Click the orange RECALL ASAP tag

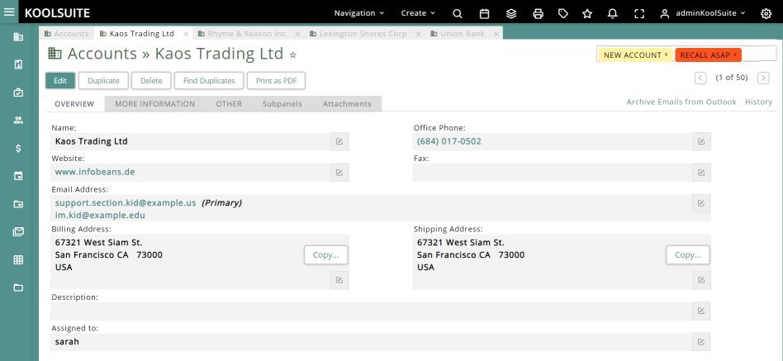pyautogui.click(x=705, y=55)
